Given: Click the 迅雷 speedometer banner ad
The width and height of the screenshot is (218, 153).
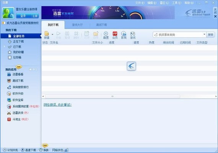Looking at the screenshot, I should (108, 13).
